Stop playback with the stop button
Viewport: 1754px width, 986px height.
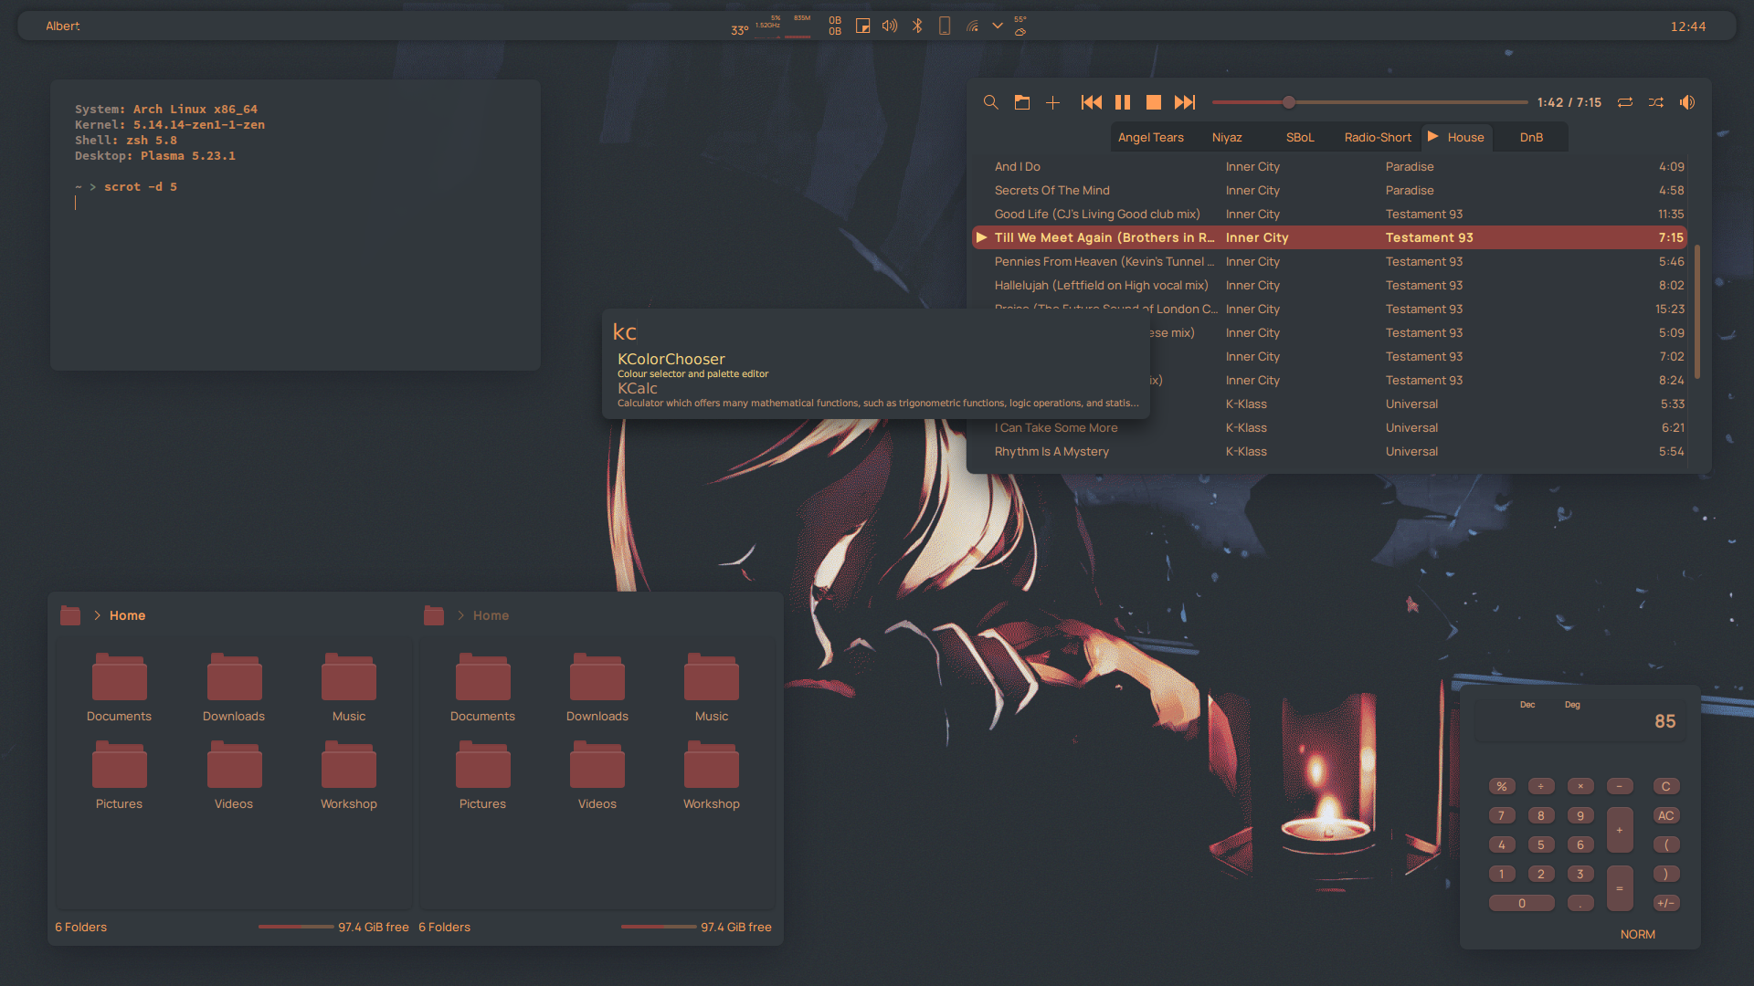pyautogui.click(x=1154, y=102)
